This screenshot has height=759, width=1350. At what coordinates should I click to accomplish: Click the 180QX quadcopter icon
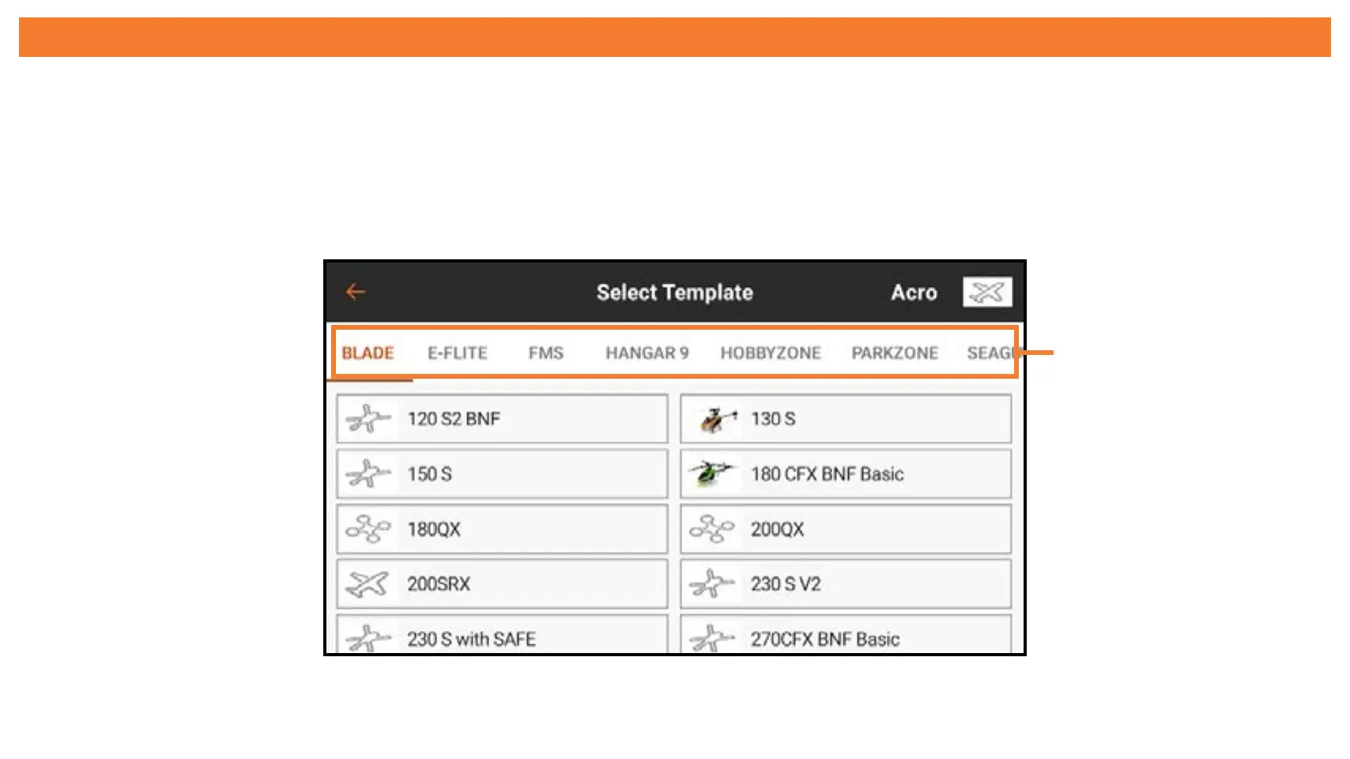(x=368, y=529)
